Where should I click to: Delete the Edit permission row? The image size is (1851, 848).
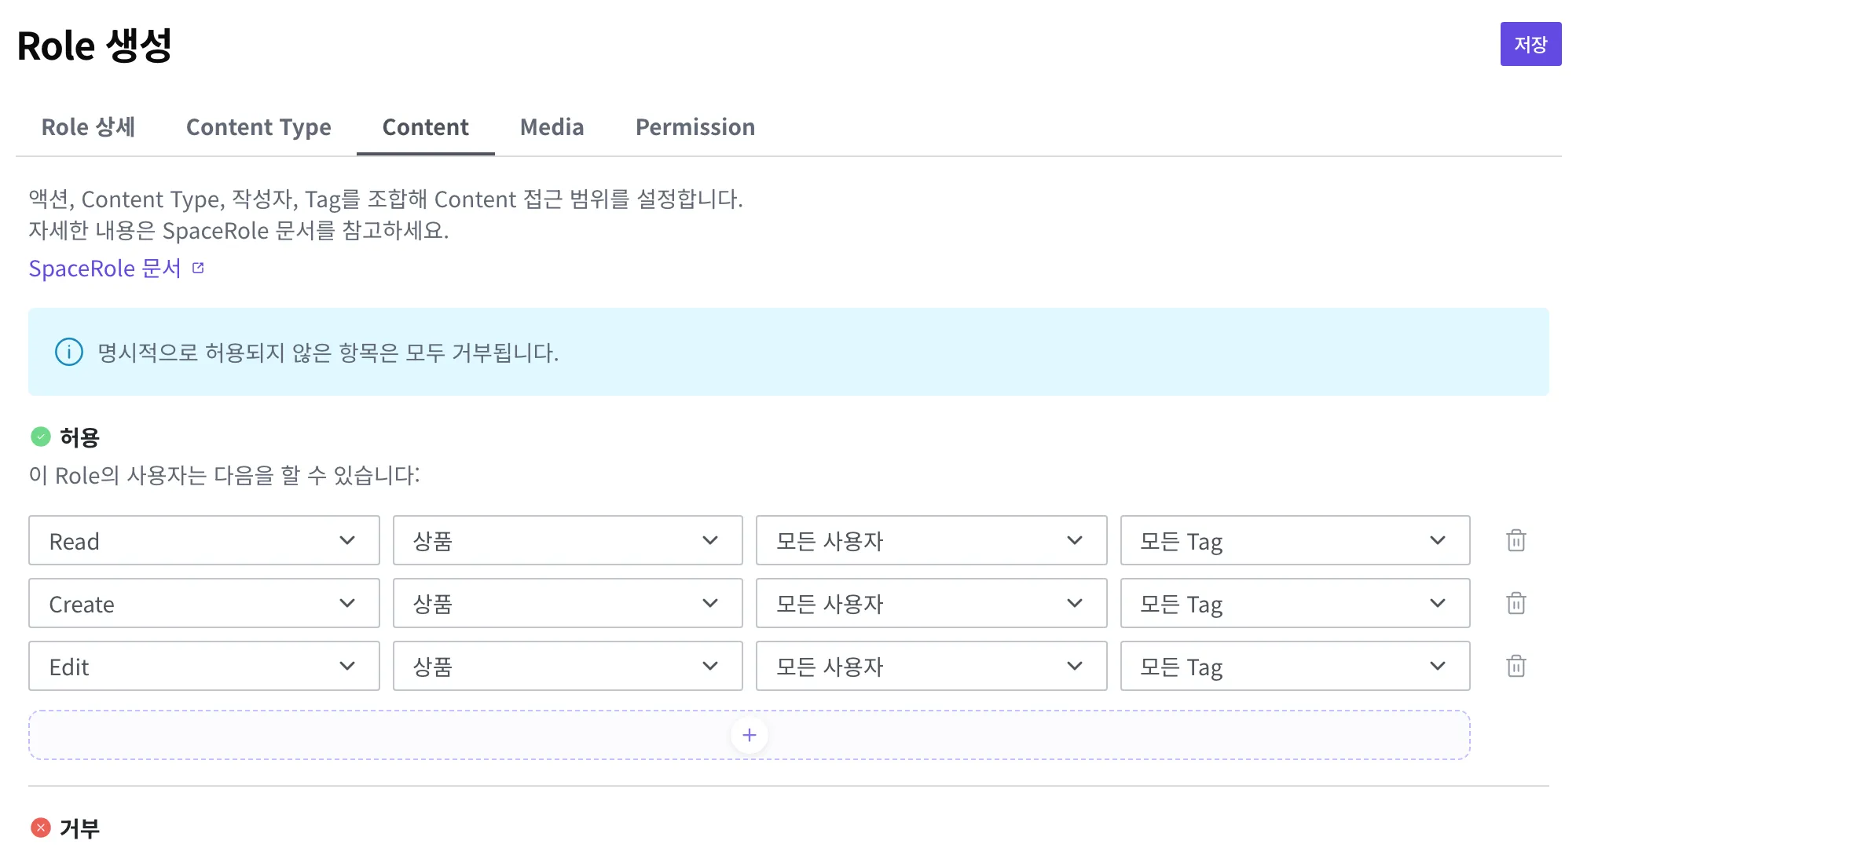1516,666
